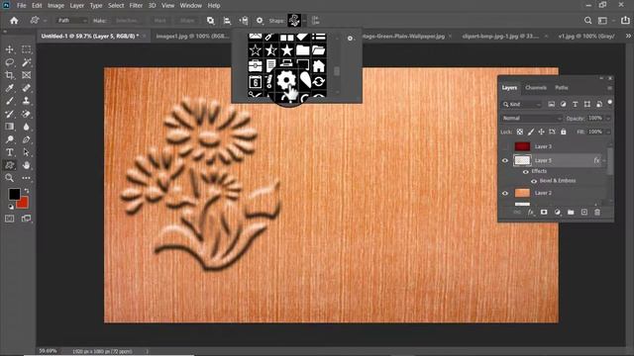This screenshot has height=356, width=634.
Task: Click the Path alignment icon
Action: pos(227,21)
